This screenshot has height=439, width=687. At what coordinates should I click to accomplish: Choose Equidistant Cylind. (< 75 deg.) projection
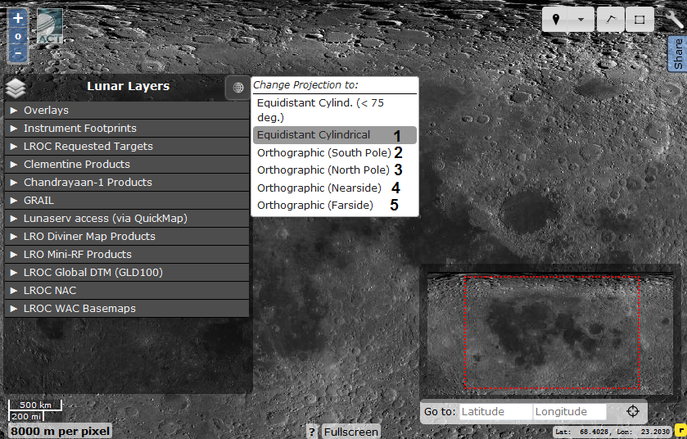[335, 110]
